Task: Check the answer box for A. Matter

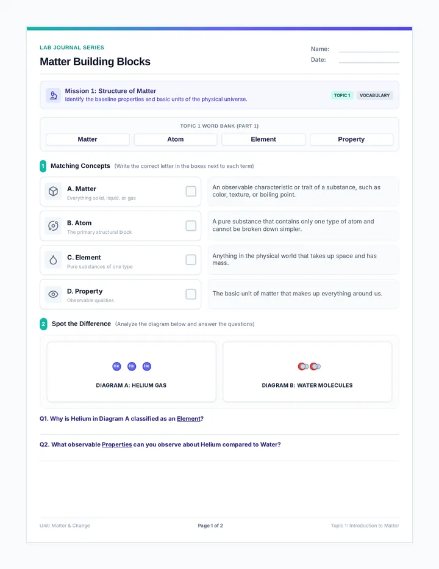Action: (191, 191)
